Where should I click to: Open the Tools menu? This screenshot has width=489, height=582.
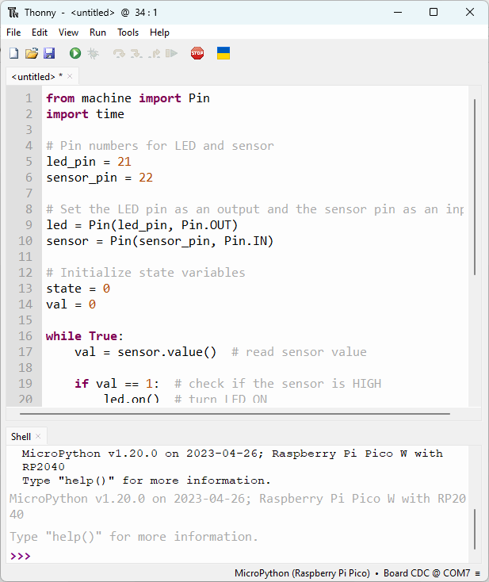[128, 33]
